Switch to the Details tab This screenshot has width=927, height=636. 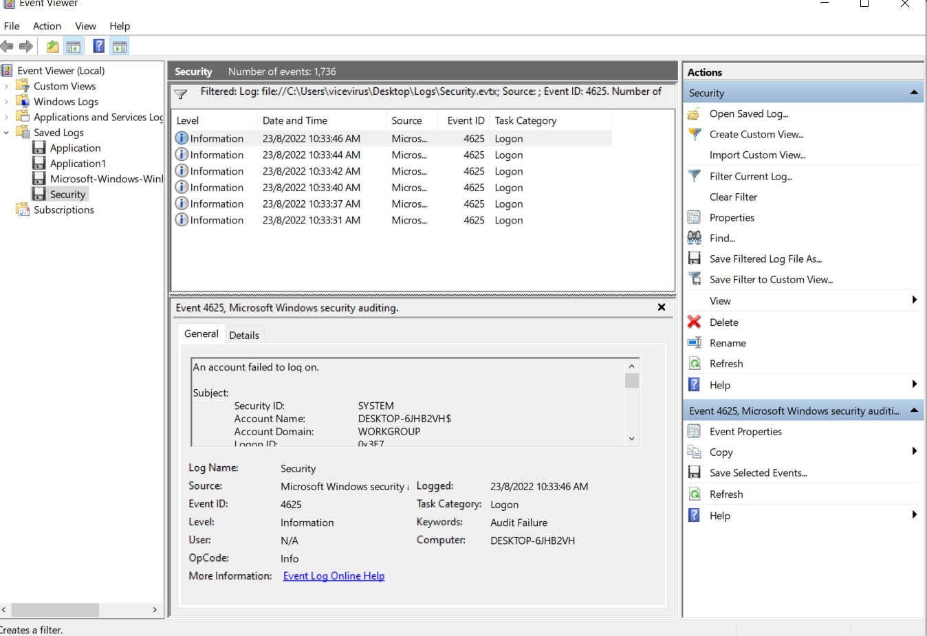(x=244, y=335)
